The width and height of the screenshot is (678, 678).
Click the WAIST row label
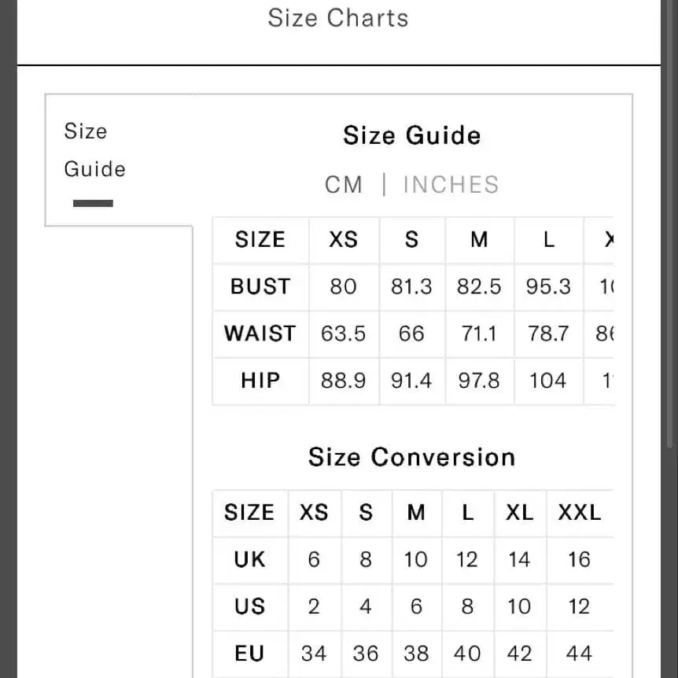[x=260, y=333]
